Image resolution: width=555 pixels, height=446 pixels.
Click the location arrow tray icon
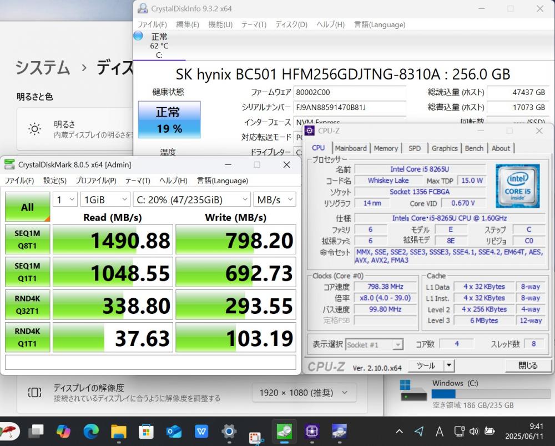coord(419,431)
